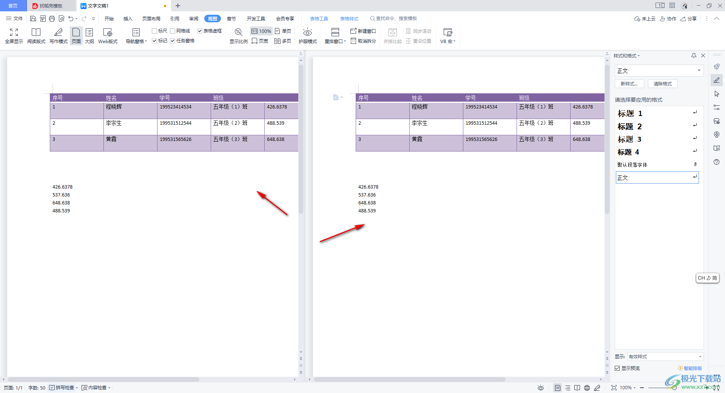725x393 pixels.
Task: Open the Start (开始) ribbon tab
Action: (109, 19)
